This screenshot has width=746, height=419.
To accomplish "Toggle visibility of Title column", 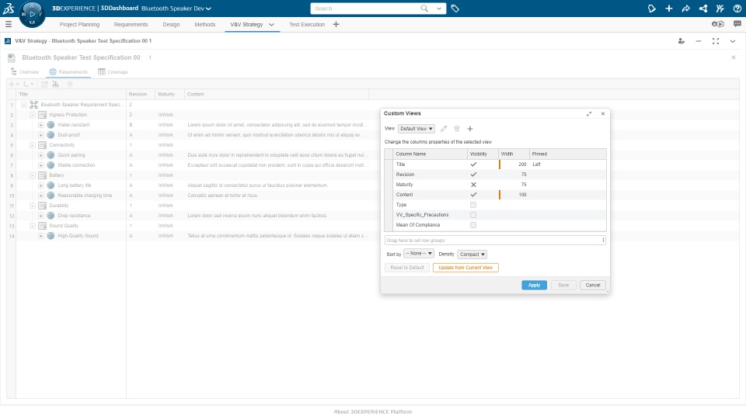I will coord(473,164).
